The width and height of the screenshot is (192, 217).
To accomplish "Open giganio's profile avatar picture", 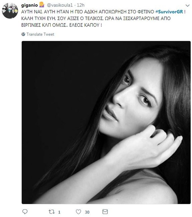I will tap(10, 10).
